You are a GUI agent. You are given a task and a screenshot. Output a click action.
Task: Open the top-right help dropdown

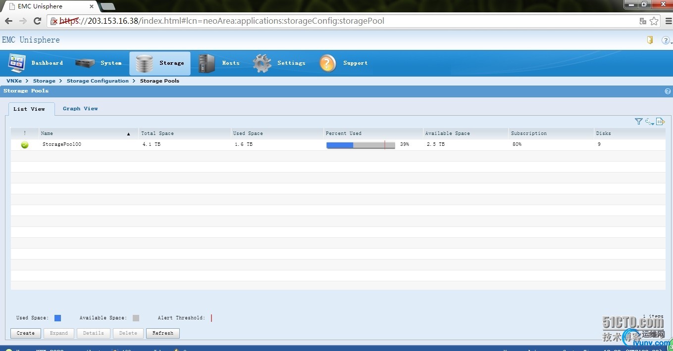667,41
